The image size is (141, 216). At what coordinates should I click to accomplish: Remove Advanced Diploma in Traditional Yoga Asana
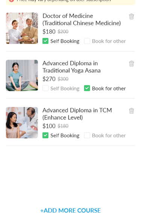(132, 63)
